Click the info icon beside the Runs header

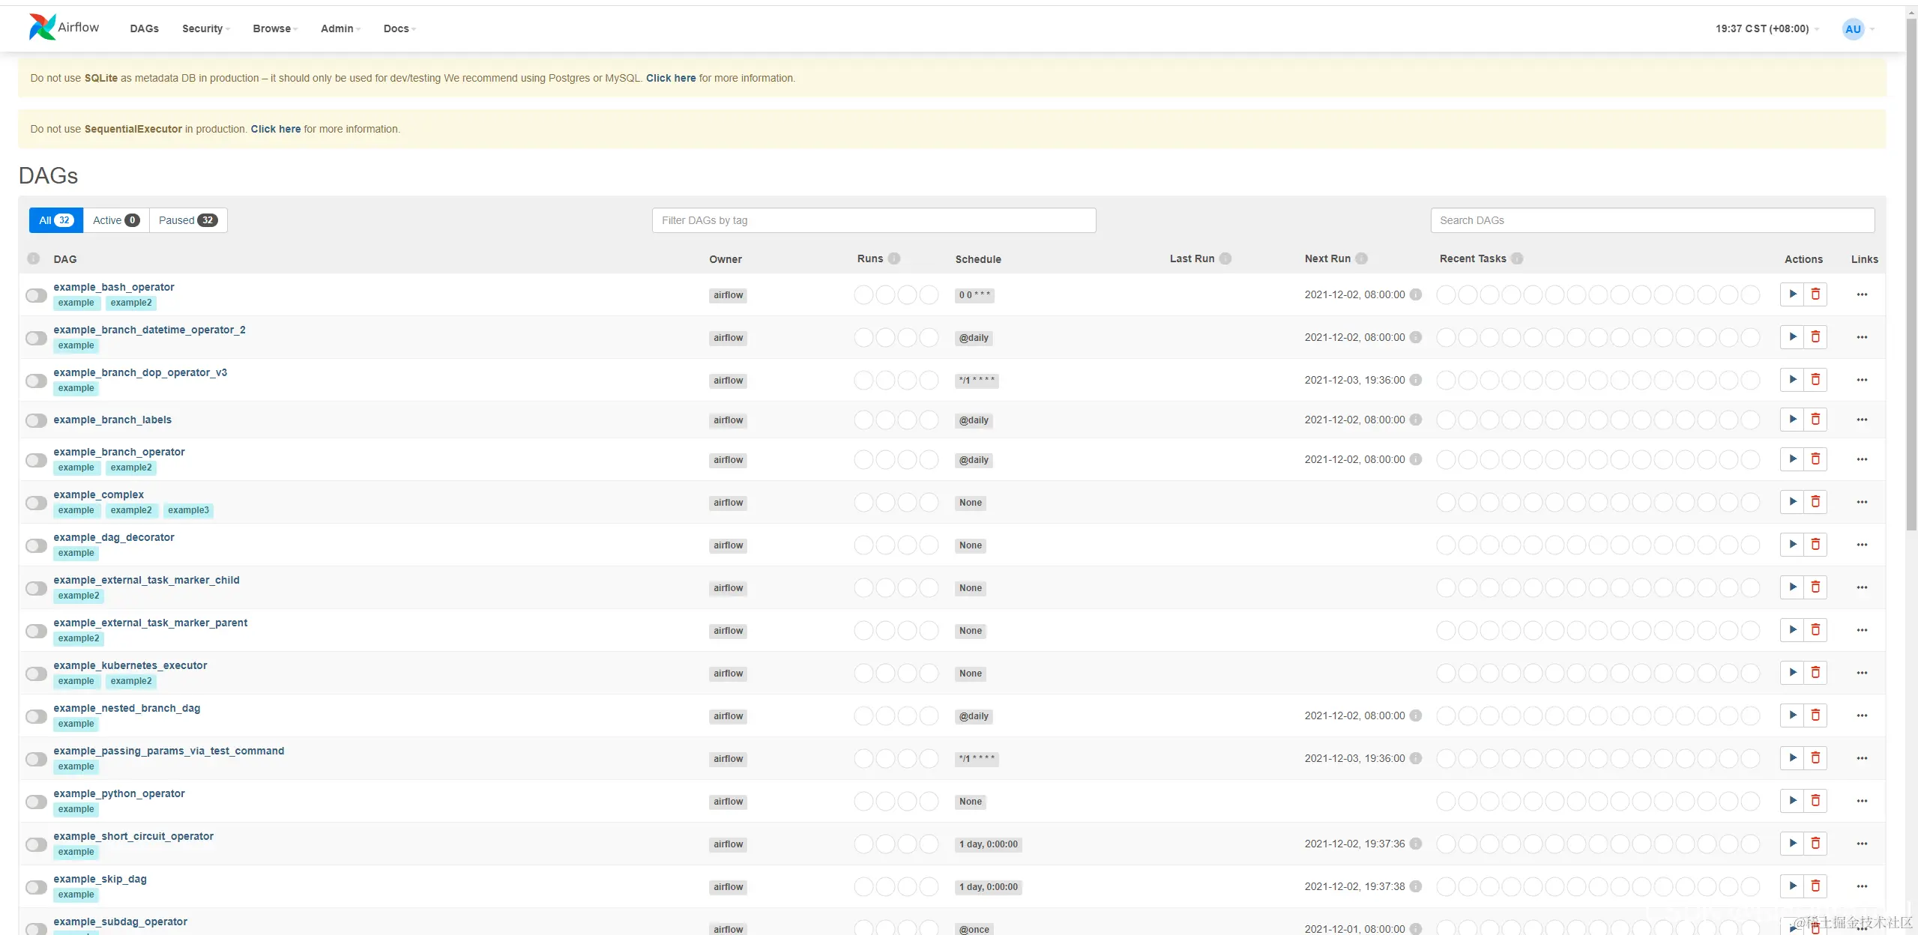pos(894,258)
